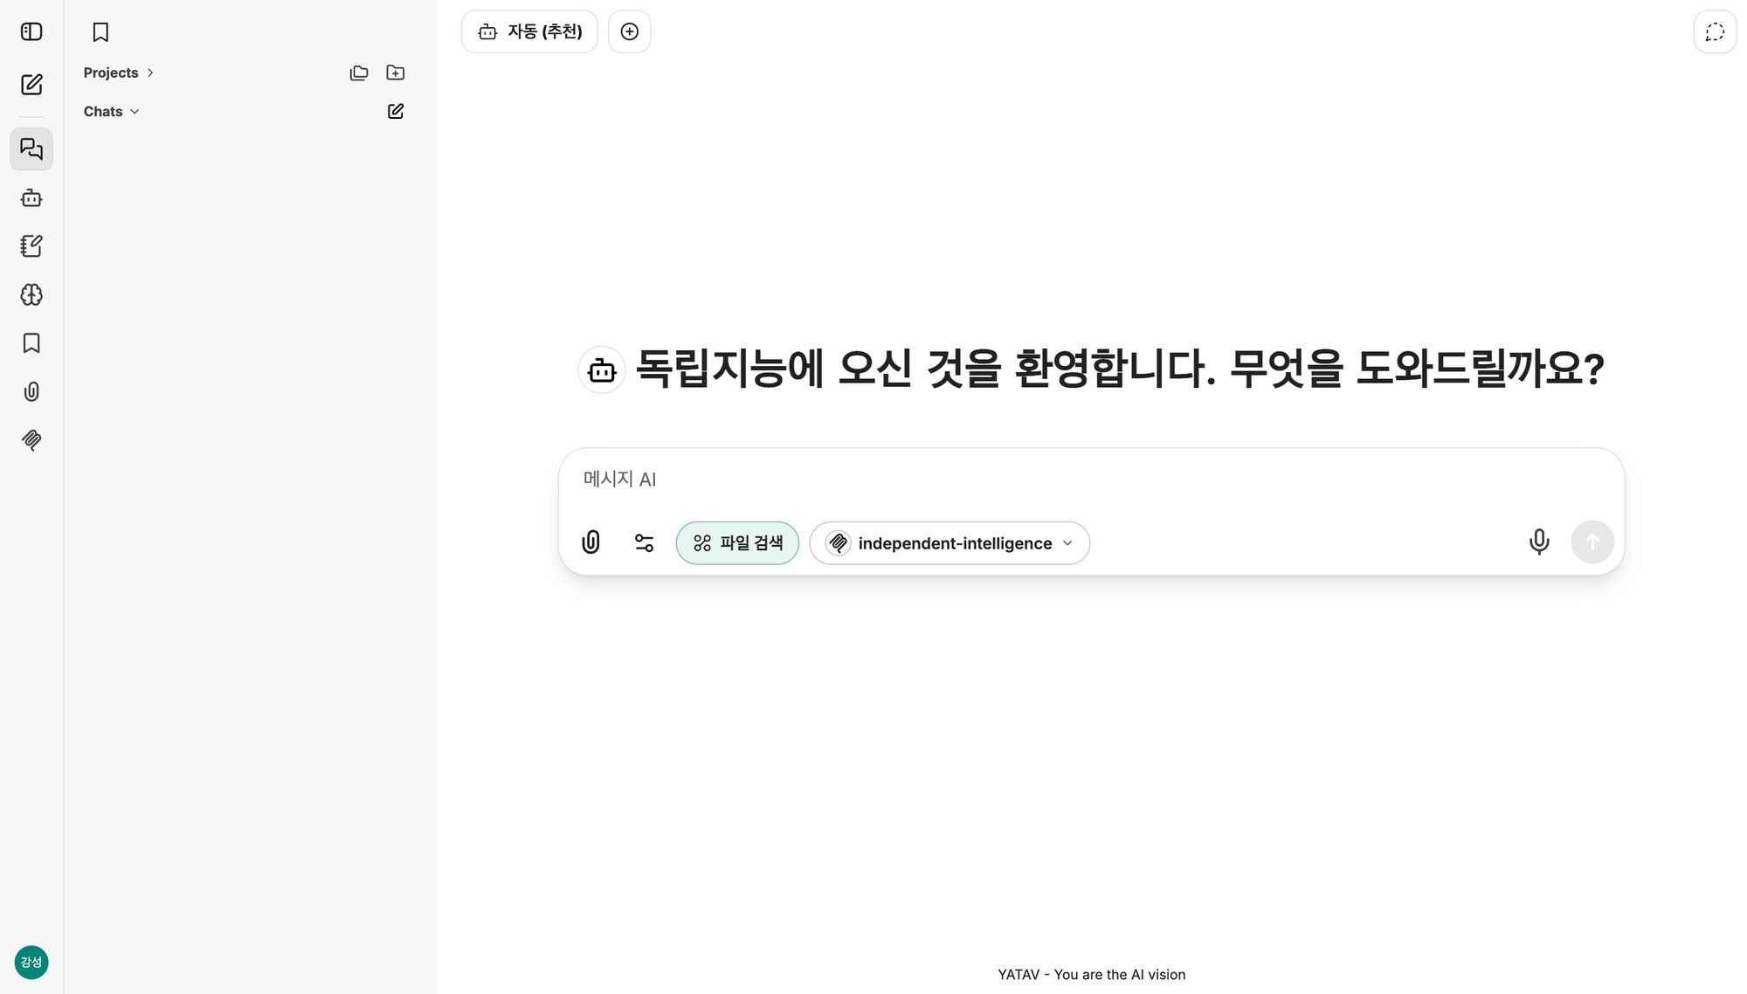Screen dimensions: 1747x994
Task: Open the paperclip files icon in left rail
Action: click(31, 391)
